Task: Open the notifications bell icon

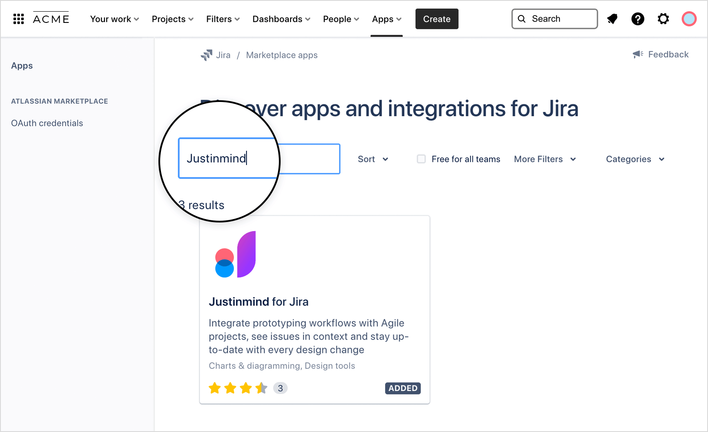Action: point(612,19)
